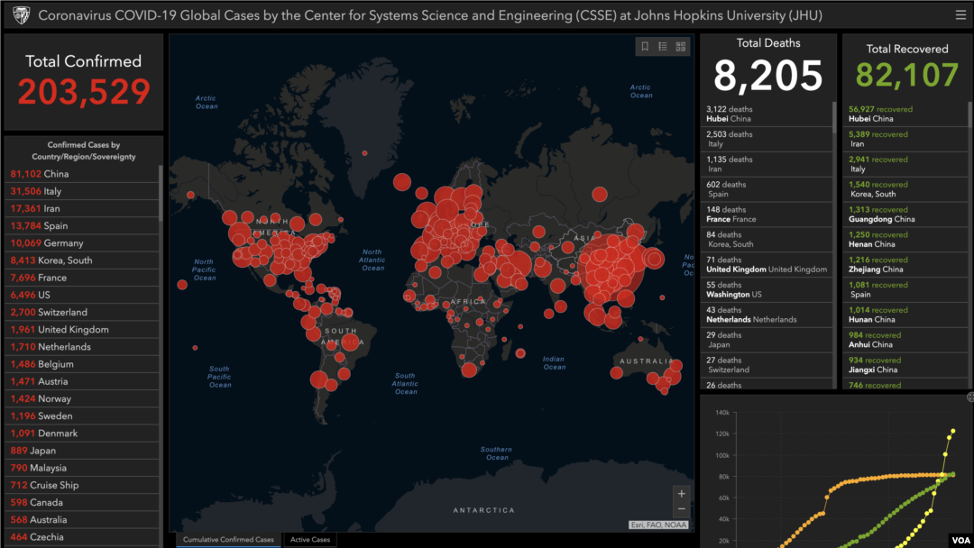This screenshot has height=548, width=974.
Task: Select the 2,503 deaths Italy entry
Action: click(767, 139)
